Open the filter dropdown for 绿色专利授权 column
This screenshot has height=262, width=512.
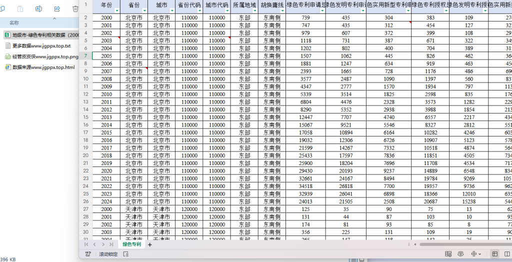445,11
